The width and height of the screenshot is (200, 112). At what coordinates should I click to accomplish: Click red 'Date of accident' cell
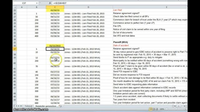121,45
